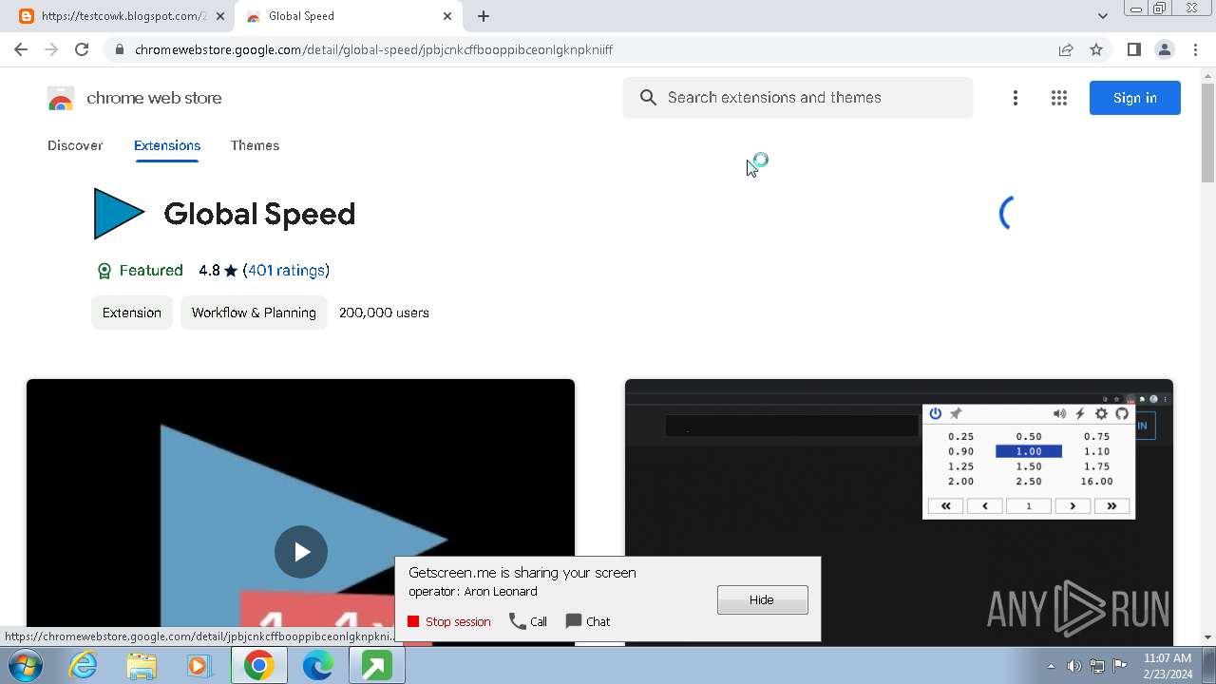Viewport: 1216px width, 684px height.
Task: Open web store more options menu
Action: [1016, 98]
